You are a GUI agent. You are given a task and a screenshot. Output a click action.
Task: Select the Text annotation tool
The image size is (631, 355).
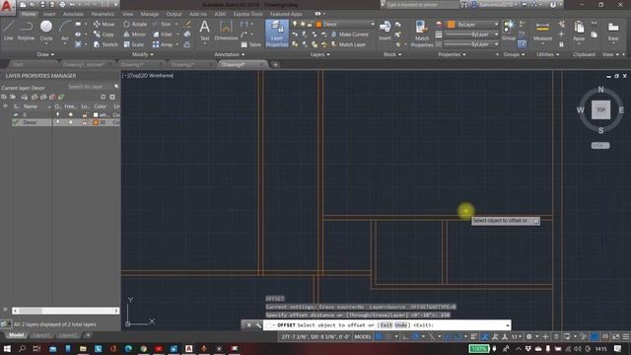(204, 31)
